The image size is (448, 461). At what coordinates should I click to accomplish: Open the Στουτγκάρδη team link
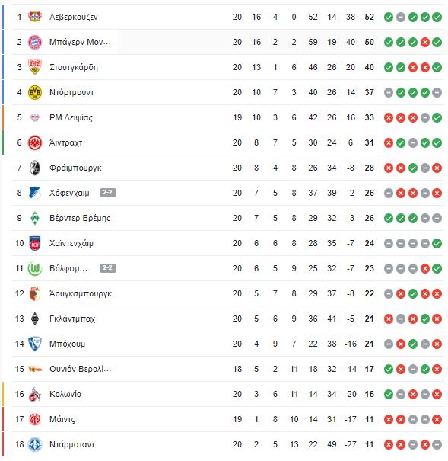click(x=73, y=67)
